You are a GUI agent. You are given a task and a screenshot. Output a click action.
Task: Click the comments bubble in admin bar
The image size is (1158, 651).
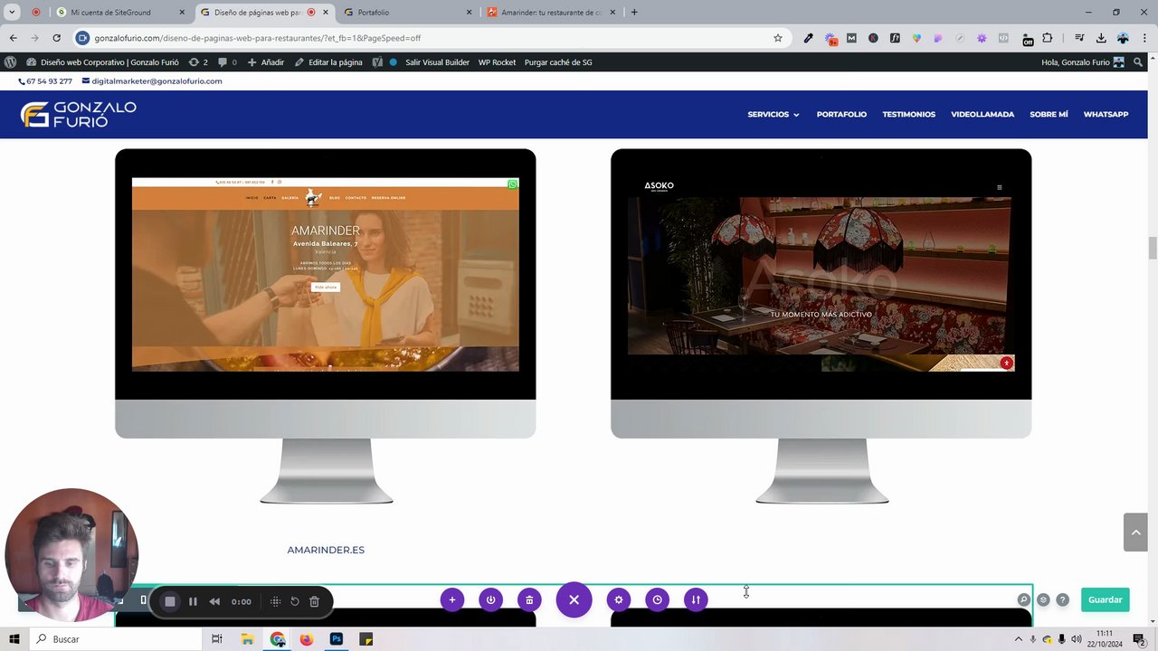pos(227,62)
